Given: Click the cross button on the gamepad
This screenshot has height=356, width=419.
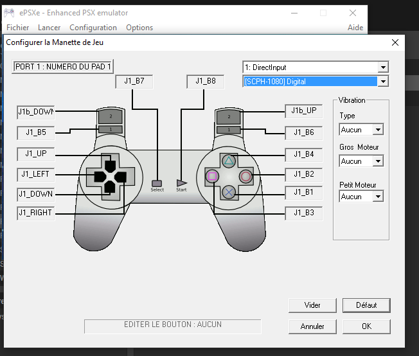Looking at the screenshot, I should [x=229, y=192].
